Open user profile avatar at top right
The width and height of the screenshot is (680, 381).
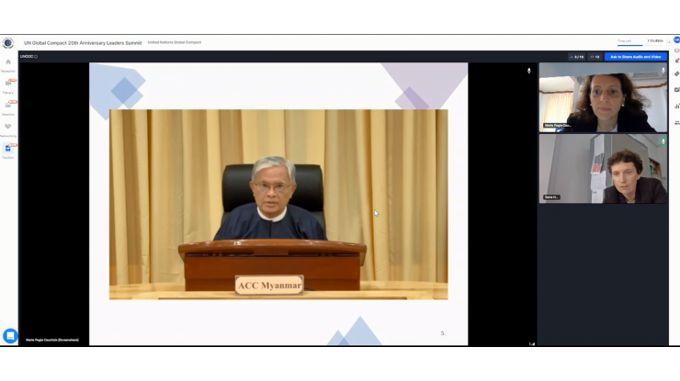676,39
